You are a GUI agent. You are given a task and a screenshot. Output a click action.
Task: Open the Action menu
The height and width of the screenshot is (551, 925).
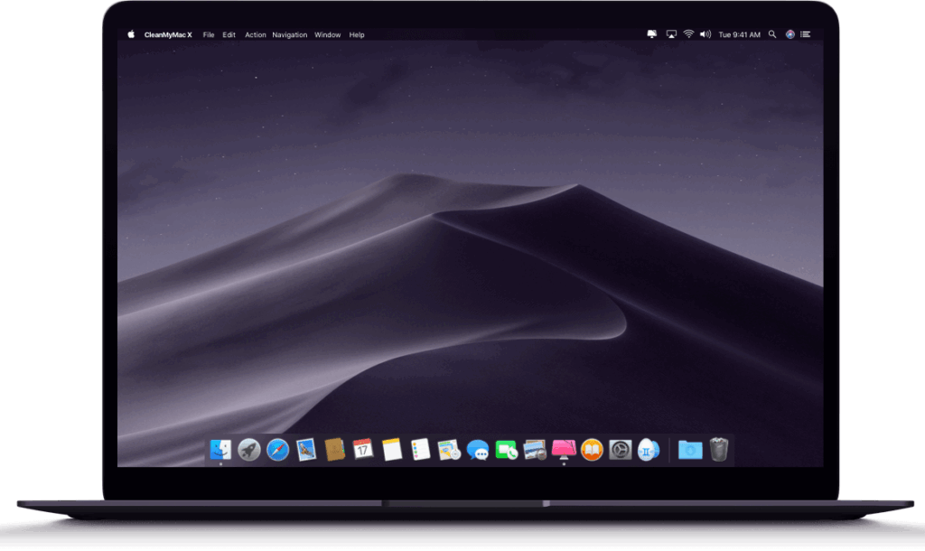click(x=256, y=35)
